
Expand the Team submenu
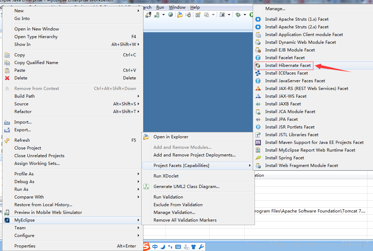tap(73, 228)
